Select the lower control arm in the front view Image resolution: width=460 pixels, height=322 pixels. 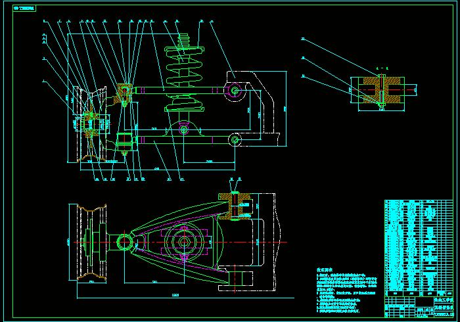tap(183, 140)
